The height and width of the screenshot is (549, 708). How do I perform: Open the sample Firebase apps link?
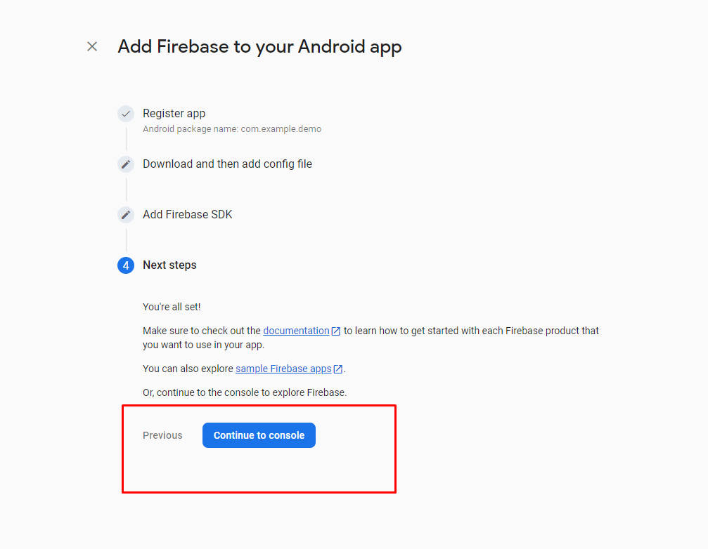pos(283,369)
